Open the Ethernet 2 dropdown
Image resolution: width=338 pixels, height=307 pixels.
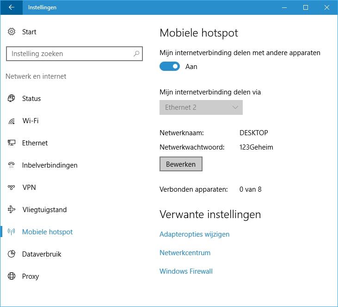[x=201, y=107]
